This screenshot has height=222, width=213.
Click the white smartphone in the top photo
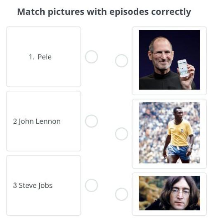click(183, 68)
